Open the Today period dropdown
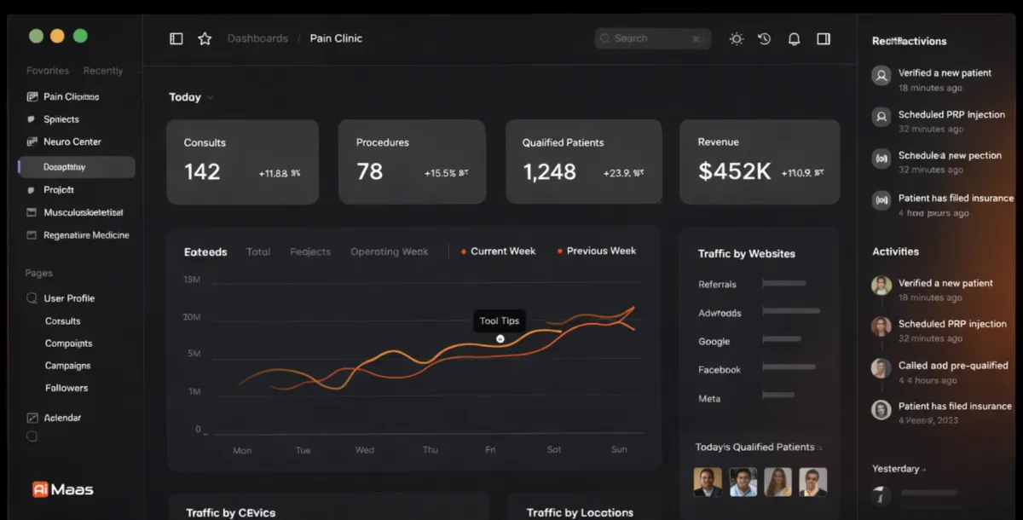1023x520 pixels. (191, 97)
